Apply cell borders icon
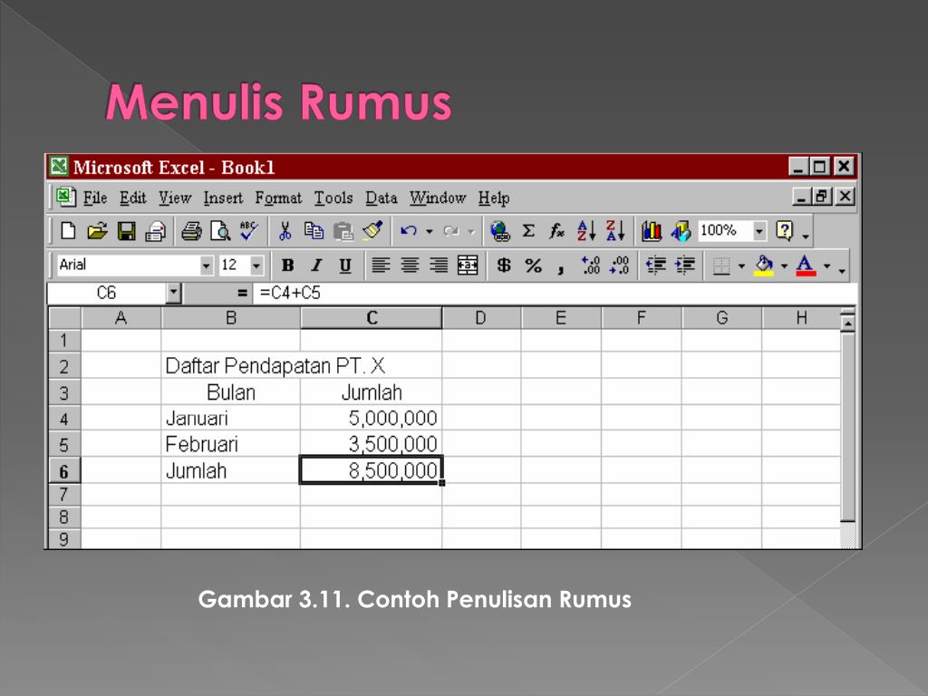The height and width of the screenshot is (696, 928). click(x=720, y=266)
